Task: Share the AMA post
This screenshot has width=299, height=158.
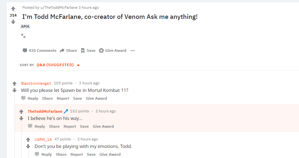Action: click(x=68, y=50)
